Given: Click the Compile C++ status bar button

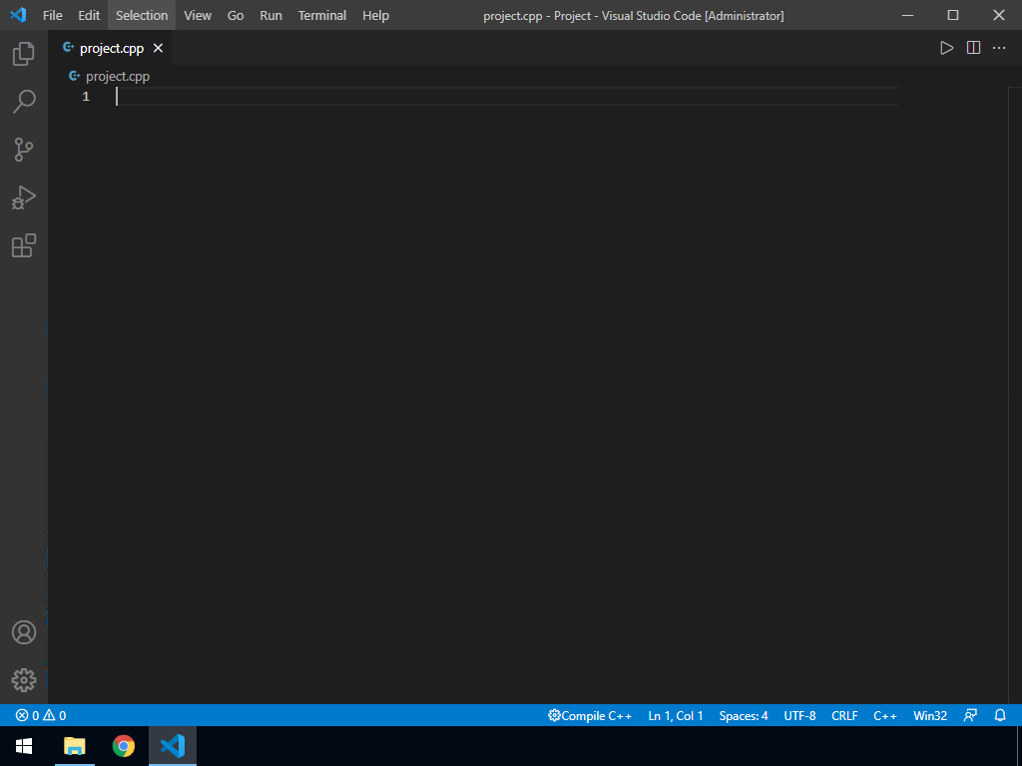Looking at the screenshot, I should [x=590, y=715].
